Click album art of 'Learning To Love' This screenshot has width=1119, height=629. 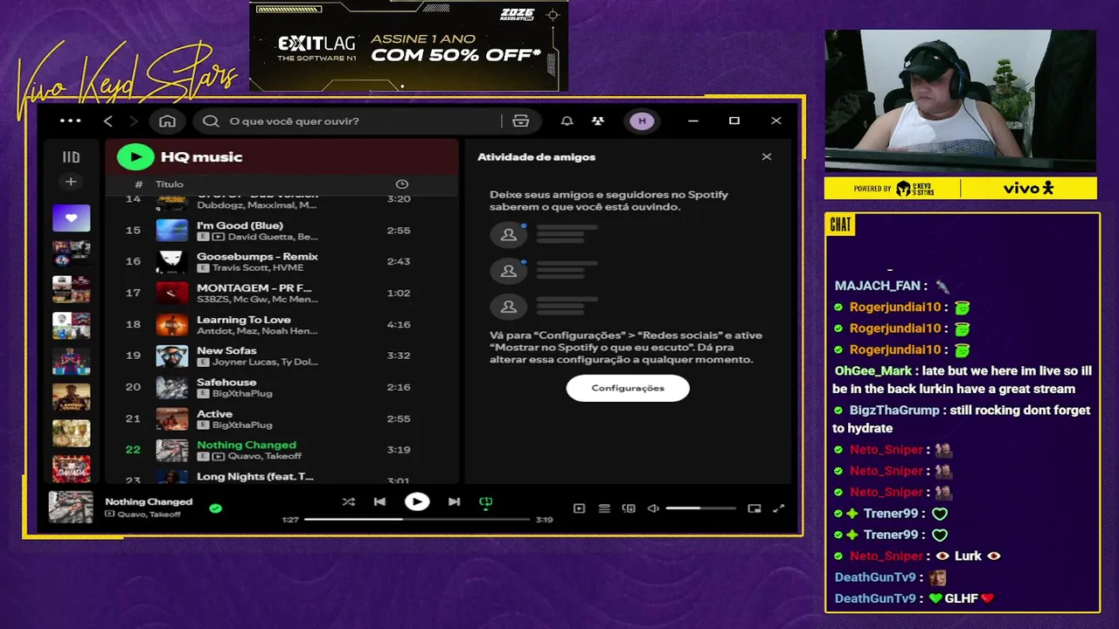coord(172,324)
